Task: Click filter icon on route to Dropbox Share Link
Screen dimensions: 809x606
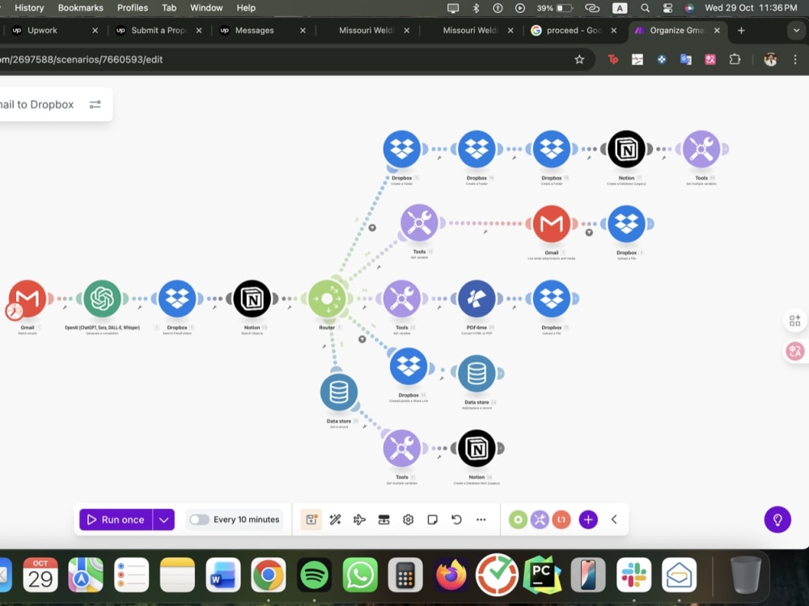Action: (362, 339)
